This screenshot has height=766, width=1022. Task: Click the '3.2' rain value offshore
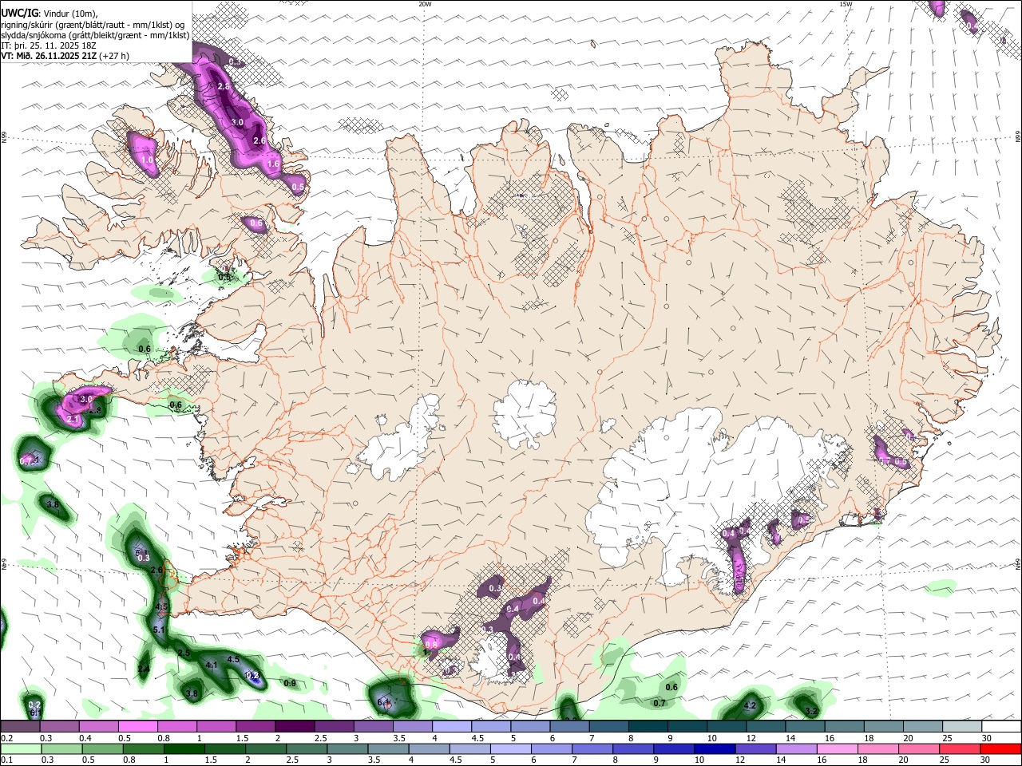[811, 711]
